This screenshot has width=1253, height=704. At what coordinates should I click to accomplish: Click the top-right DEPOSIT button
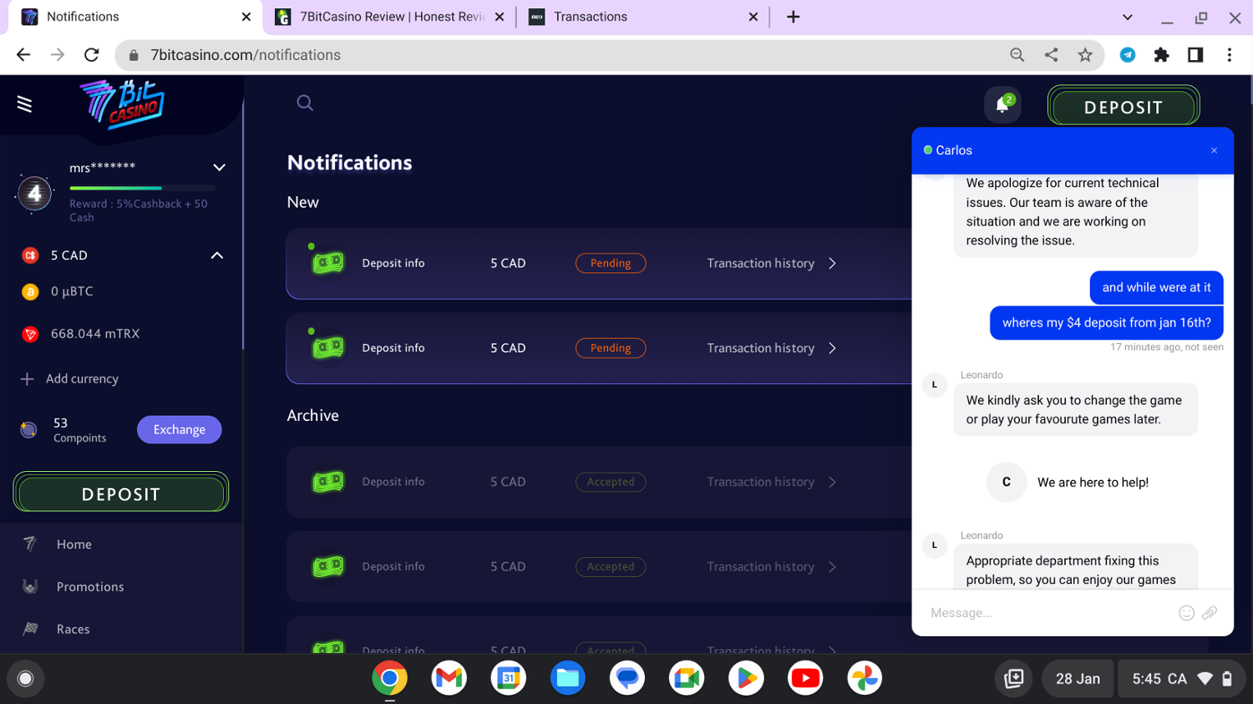pos(1123,108)
